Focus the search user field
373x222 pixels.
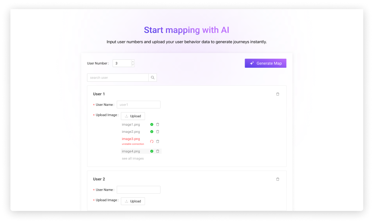118,77
